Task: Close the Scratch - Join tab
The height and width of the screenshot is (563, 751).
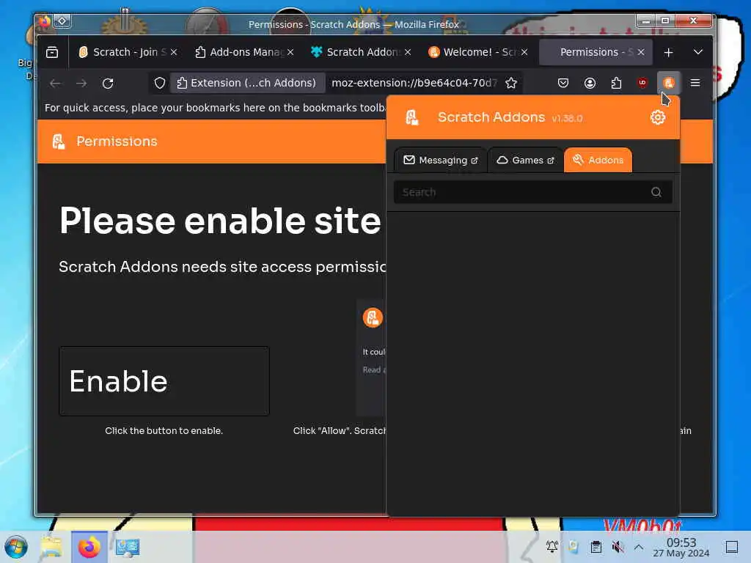Action: pos(174,52)
